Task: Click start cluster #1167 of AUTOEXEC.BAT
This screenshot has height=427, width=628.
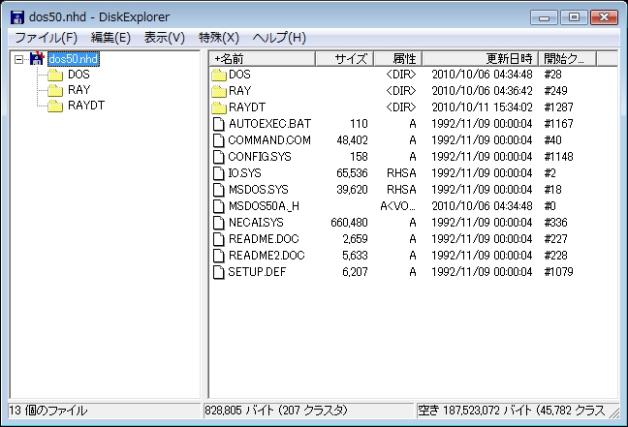Action: click(558, 124)
